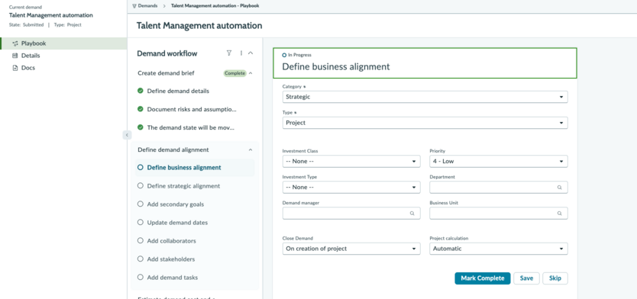Open the Investment Type dropdown
This screenshot has width=637, height=299.
(x=351, y=187)
